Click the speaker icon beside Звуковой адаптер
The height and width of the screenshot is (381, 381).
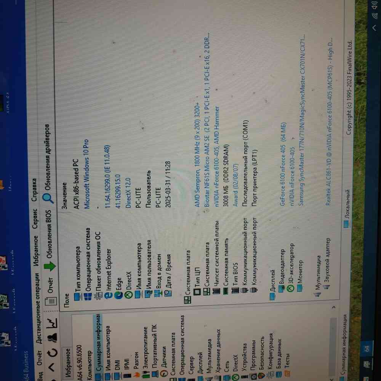coord(327,287)
